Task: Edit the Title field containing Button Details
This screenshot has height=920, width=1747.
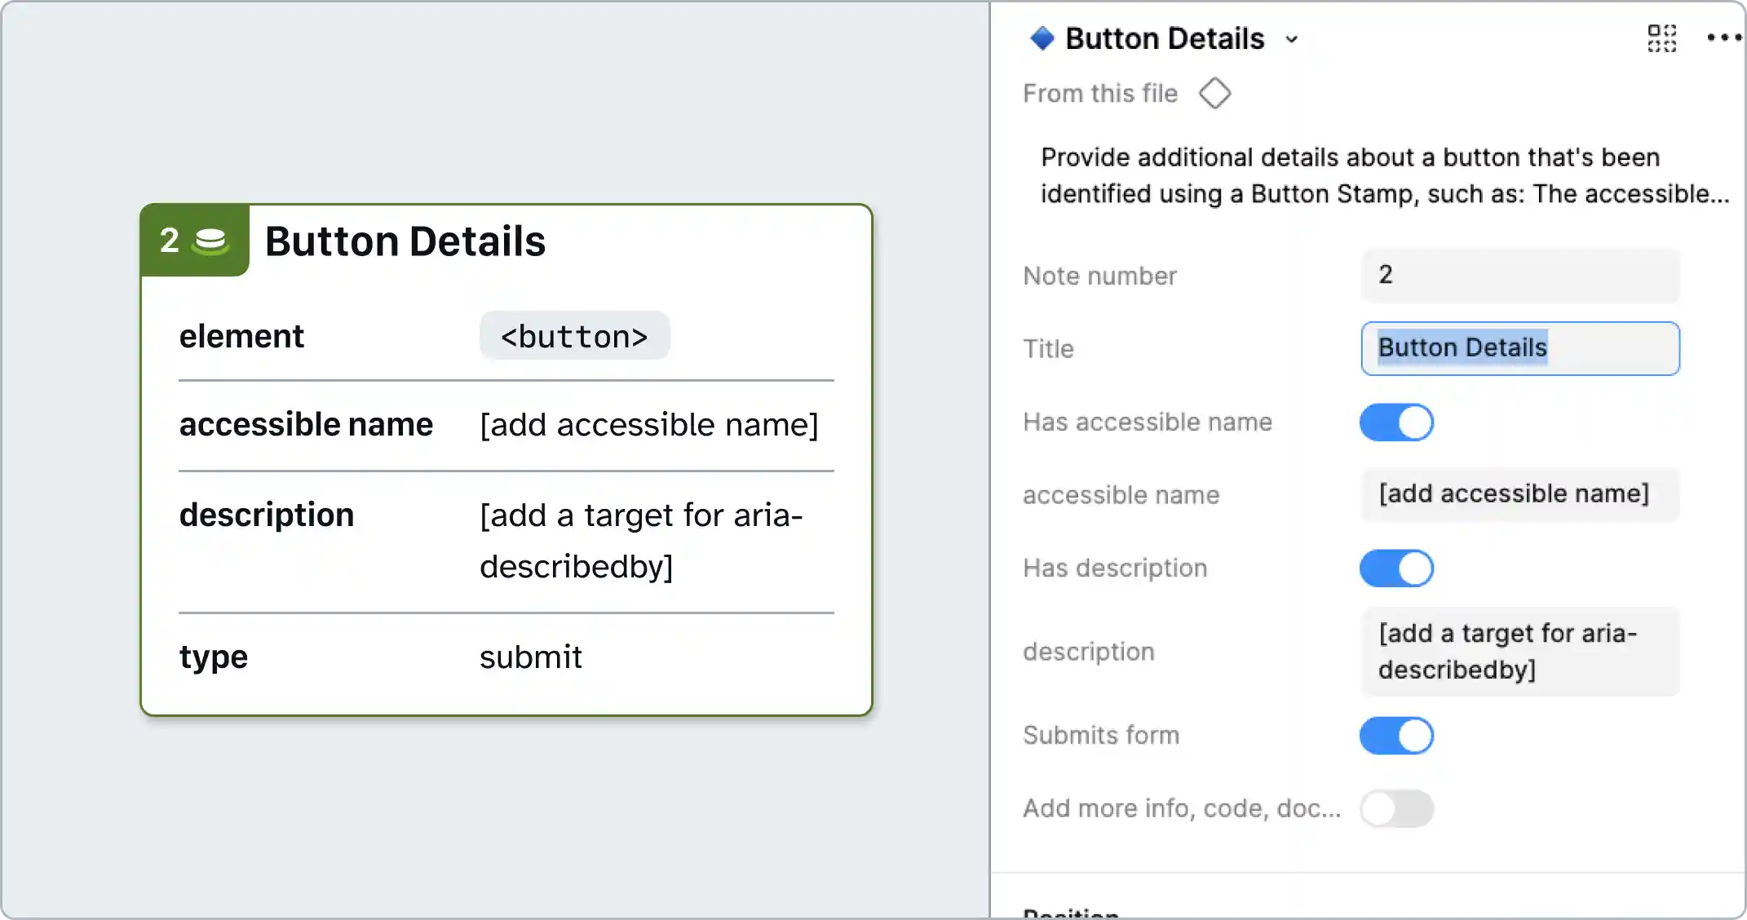Action: [1519, 348]
